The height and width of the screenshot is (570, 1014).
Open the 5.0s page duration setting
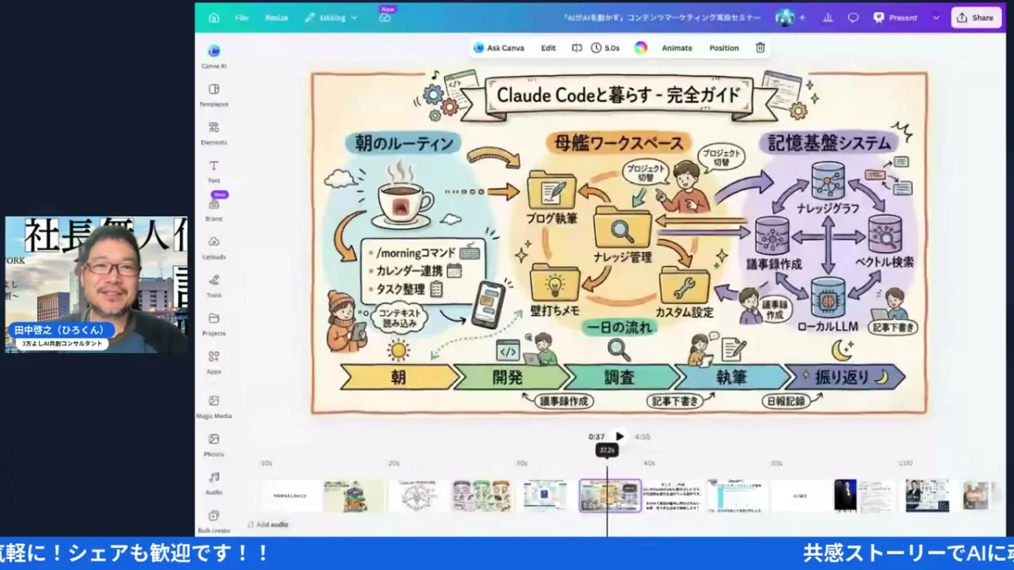605,48
